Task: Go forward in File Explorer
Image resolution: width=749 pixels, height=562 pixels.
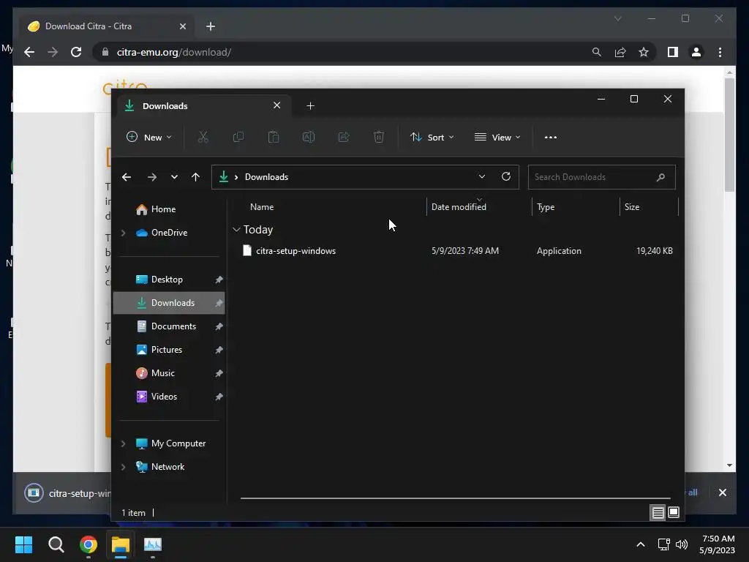Action: coord(152,177)
